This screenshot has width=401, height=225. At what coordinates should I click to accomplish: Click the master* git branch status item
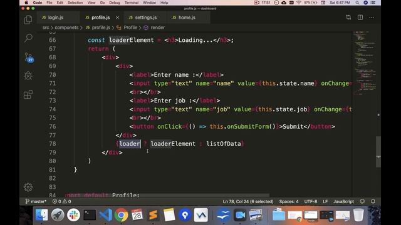[x=36, y=201]
